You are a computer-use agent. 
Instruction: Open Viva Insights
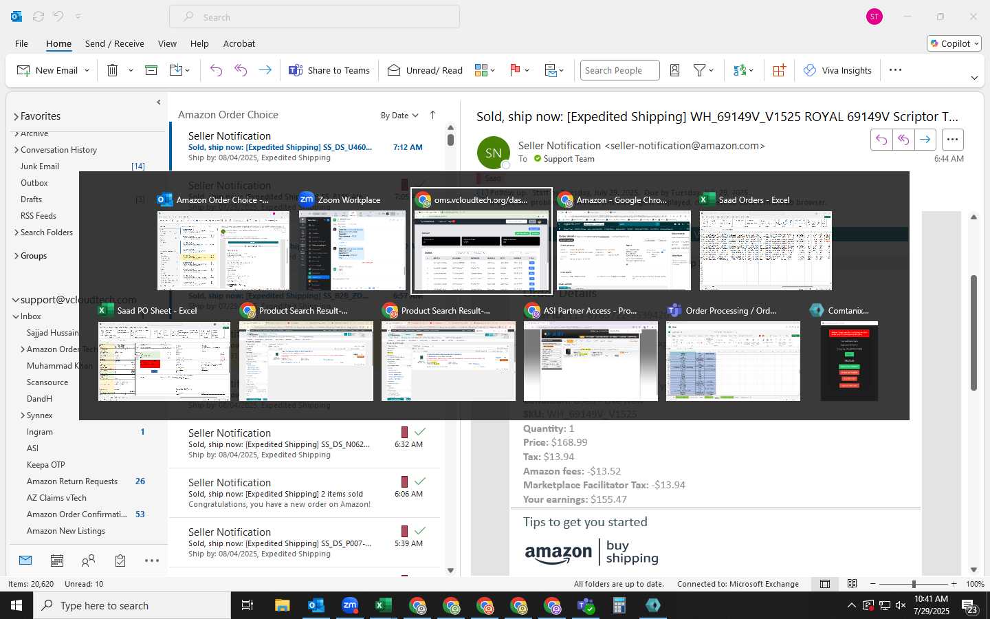pos(837,70)
